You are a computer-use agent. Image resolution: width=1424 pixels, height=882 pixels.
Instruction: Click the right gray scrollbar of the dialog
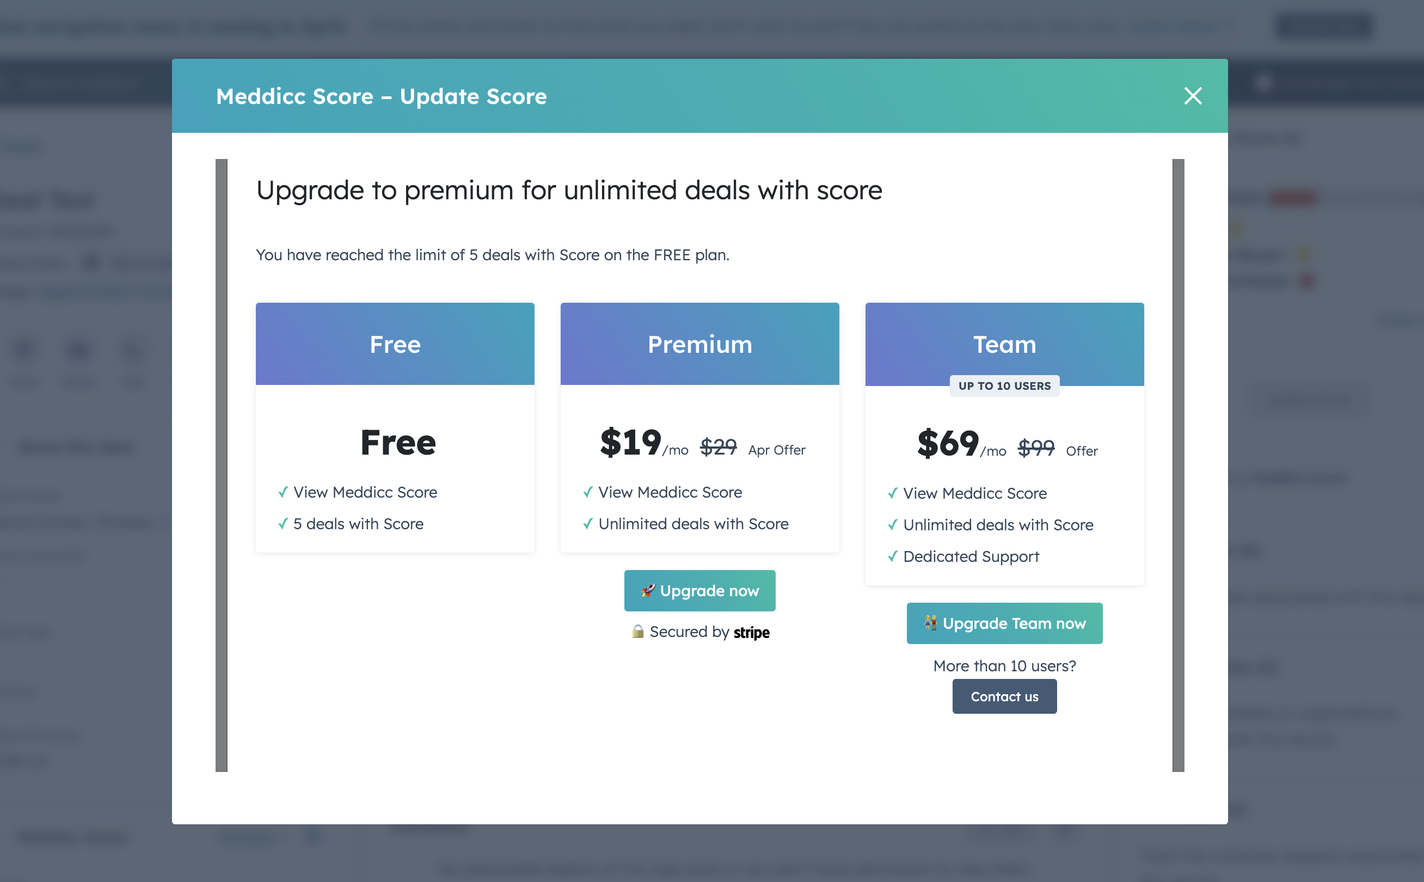click(1178, 465)
